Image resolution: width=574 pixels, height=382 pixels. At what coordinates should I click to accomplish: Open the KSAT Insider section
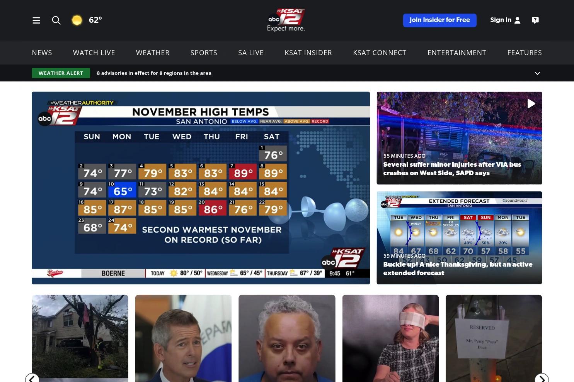(x=308, y=53)
